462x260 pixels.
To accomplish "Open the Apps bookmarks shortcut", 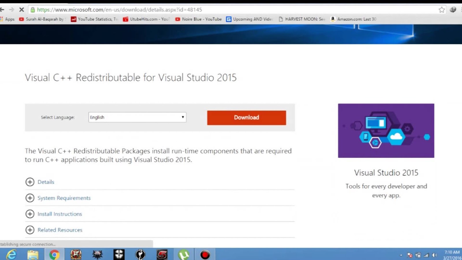I will coord(7,19).
